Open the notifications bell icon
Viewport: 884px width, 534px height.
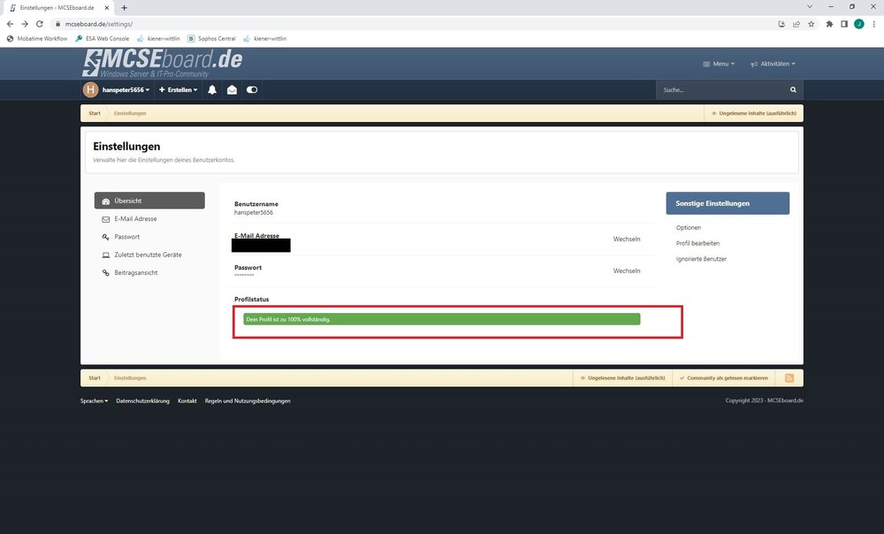(x=212, y=90)
